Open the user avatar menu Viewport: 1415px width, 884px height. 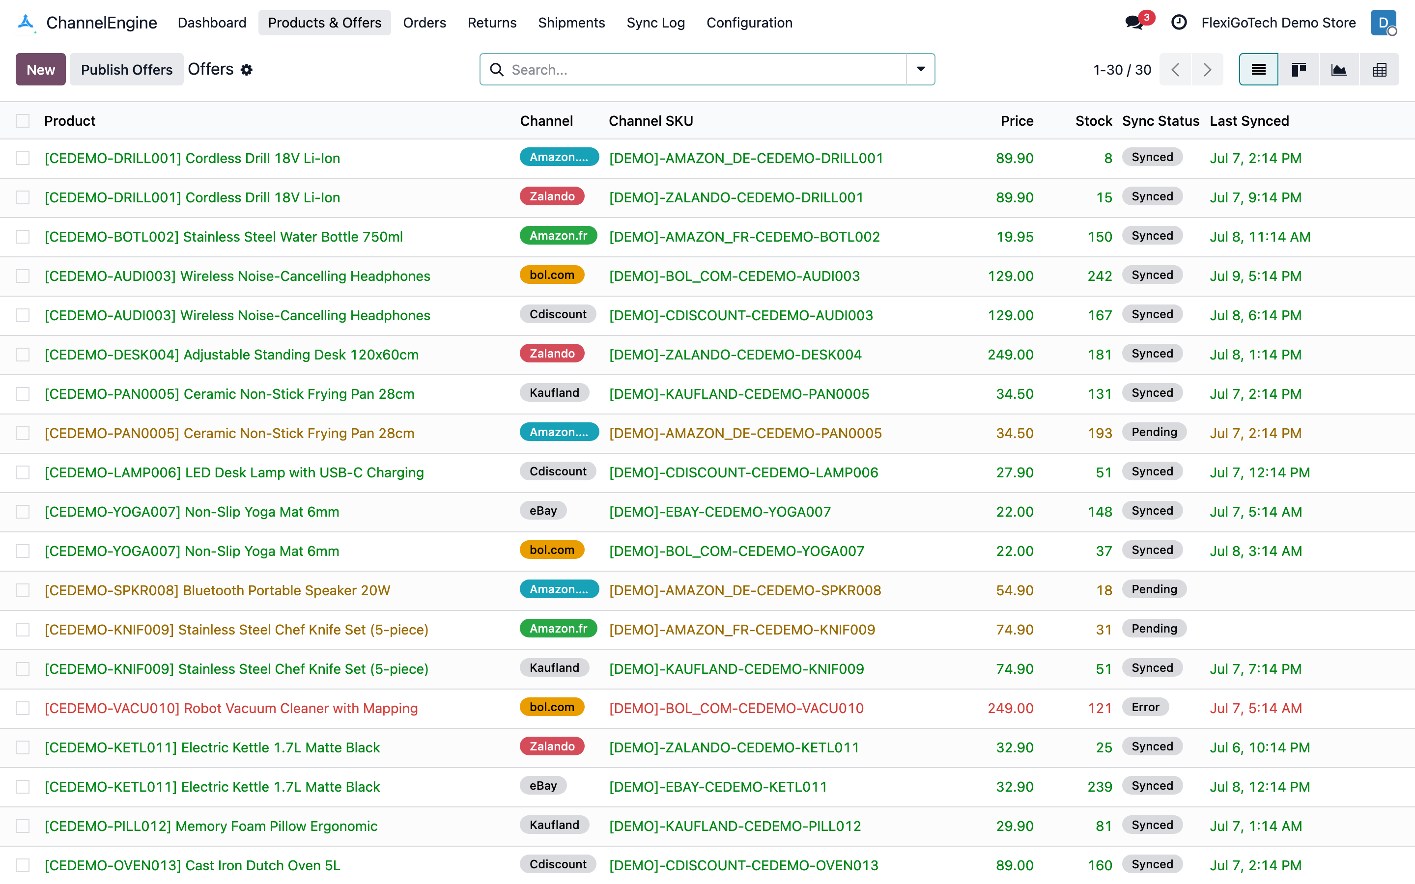1384,22
